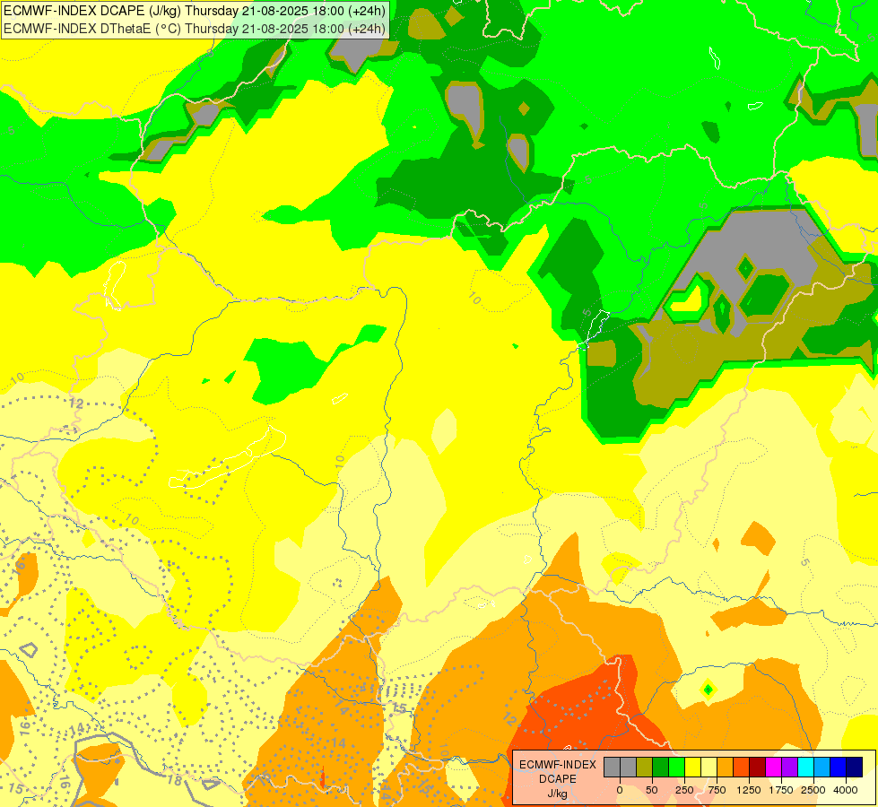Click the ECMWF-INDEX DCAPE (J/kg) title line

pyautogui.click(x=195, y=11)
